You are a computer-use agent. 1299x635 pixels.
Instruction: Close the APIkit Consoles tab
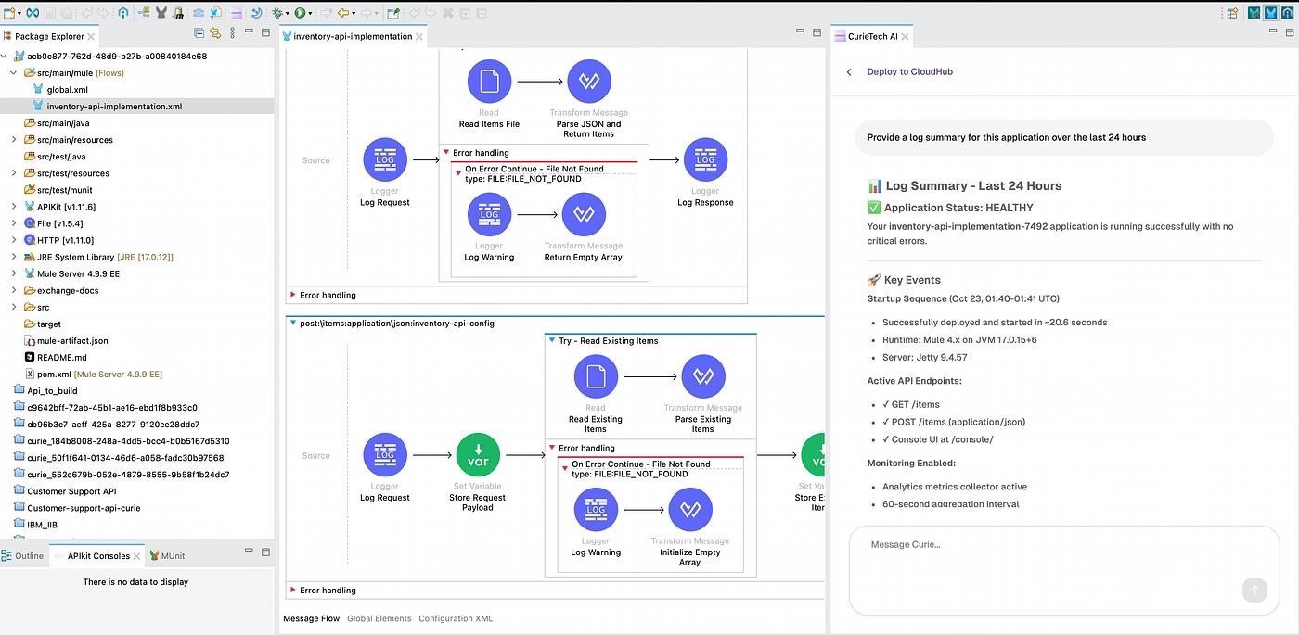137,556
